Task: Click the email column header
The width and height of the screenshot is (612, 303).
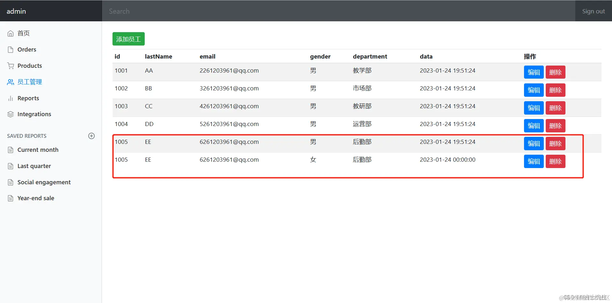Action: (208, 56)
